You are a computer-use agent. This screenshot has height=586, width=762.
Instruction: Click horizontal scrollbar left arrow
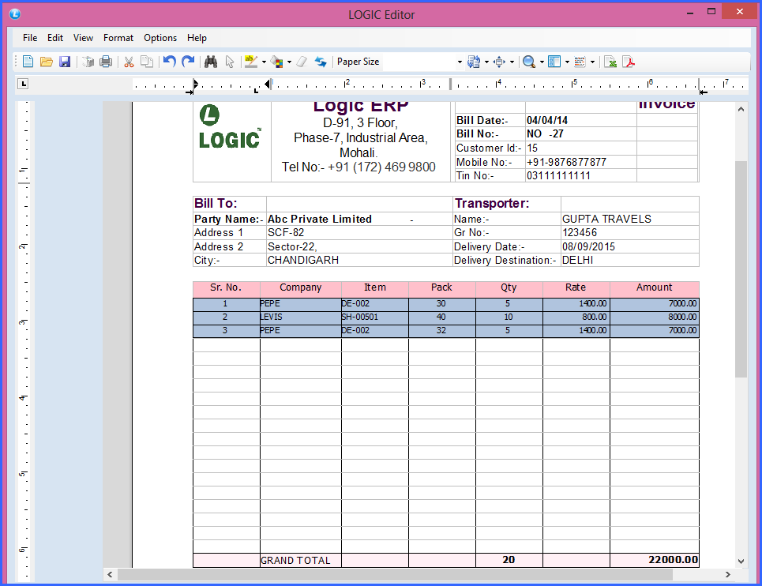[x=110, y=574]
